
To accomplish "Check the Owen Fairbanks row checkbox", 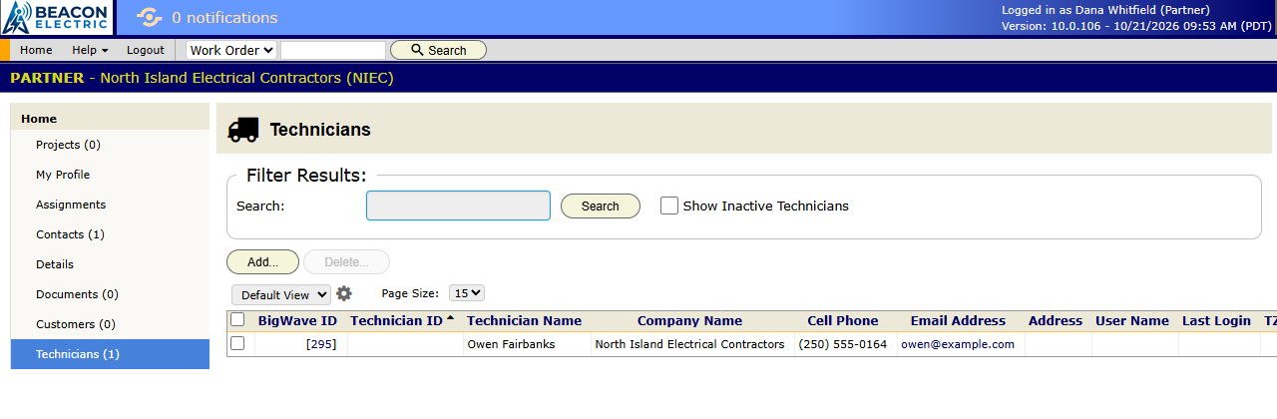I will coord(237,343).
